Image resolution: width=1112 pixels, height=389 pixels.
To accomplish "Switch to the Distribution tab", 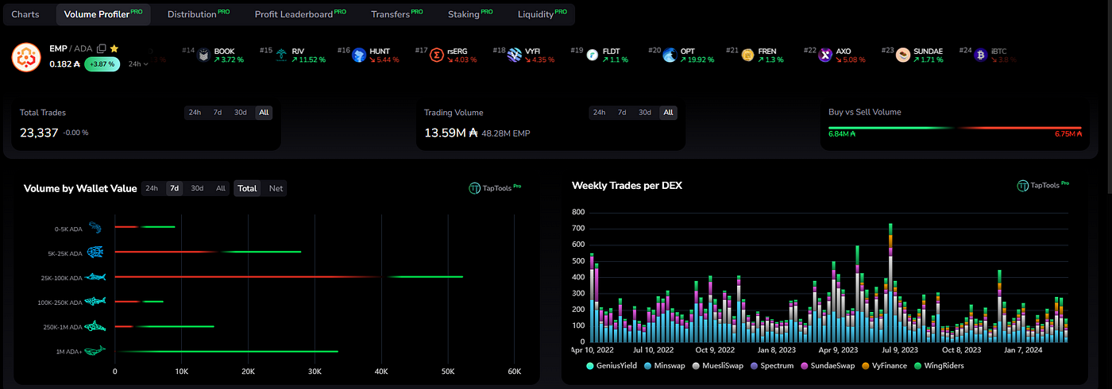I will 199,14.
